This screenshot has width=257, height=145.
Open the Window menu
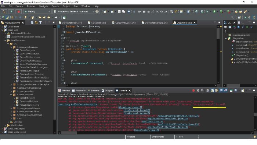click(86, 6)
